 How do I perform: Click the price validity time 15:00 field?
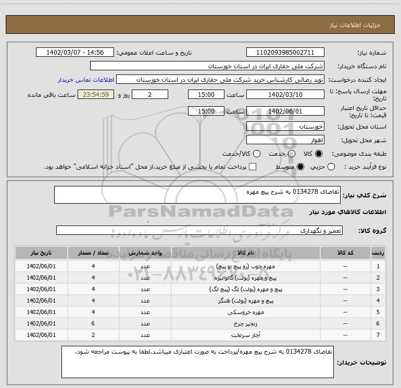[206, 111]
